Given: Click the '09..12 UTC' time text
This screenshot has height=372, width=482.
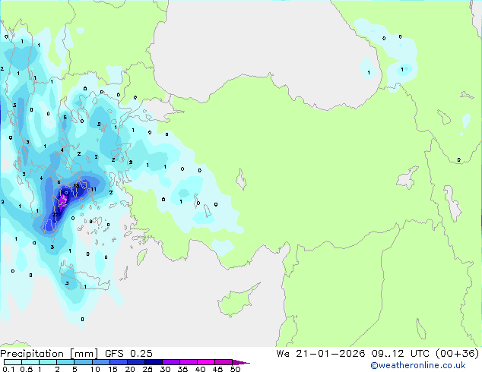Looking at the screenshot, I should tap(400, 354).
